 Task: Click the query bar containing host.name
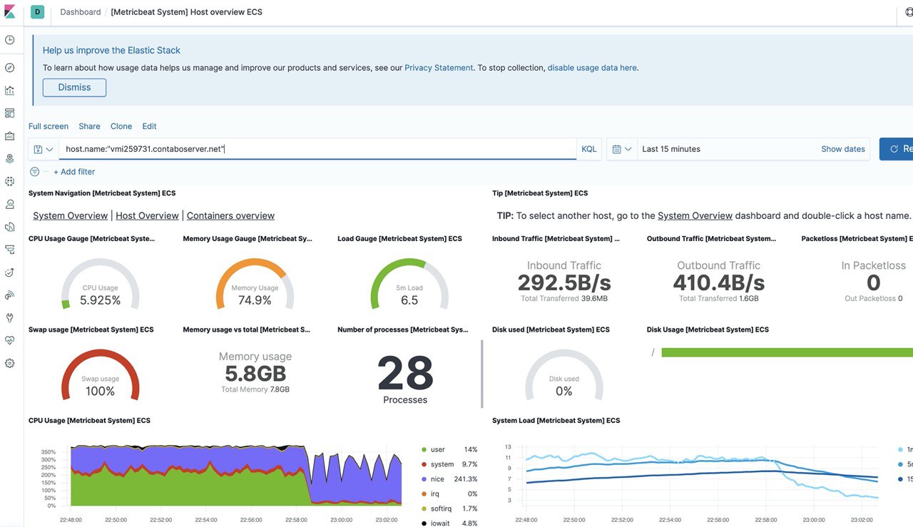click(x=317, y=149)
